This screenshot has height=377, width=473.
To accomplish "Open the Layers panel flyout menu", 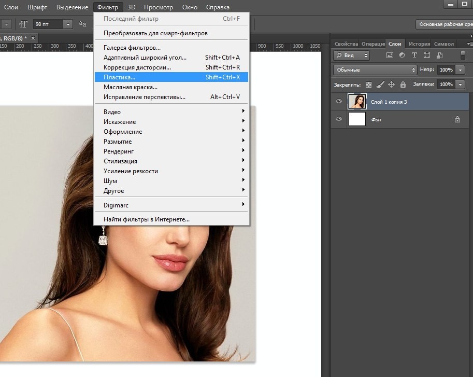I will click(x=469, y=44).
